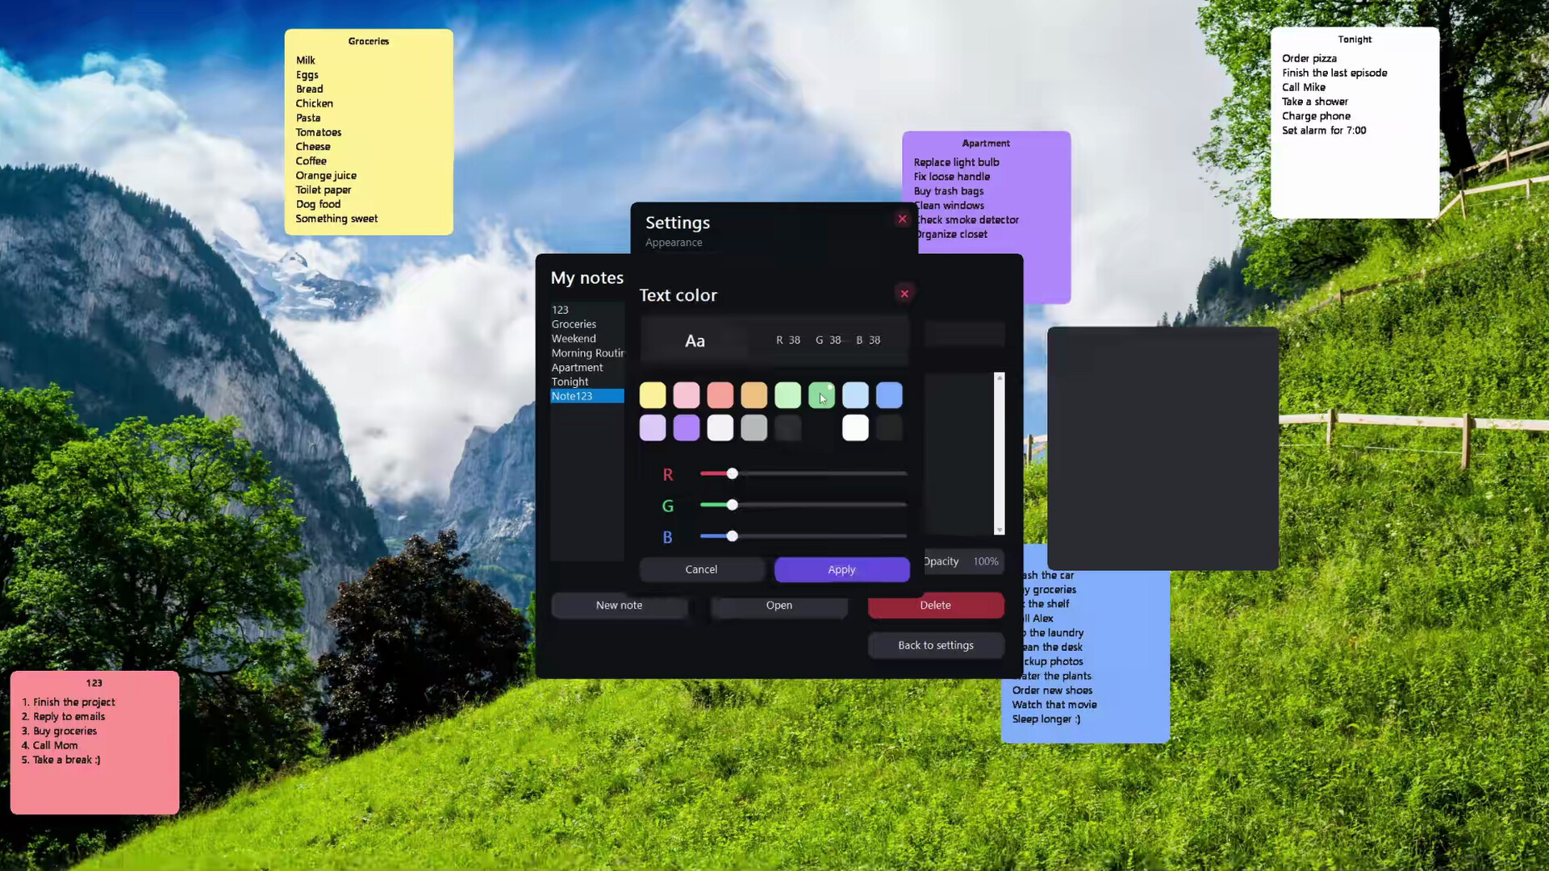Choose the vivid purple color swatch
1549x871 pixels.
[687, 427]
